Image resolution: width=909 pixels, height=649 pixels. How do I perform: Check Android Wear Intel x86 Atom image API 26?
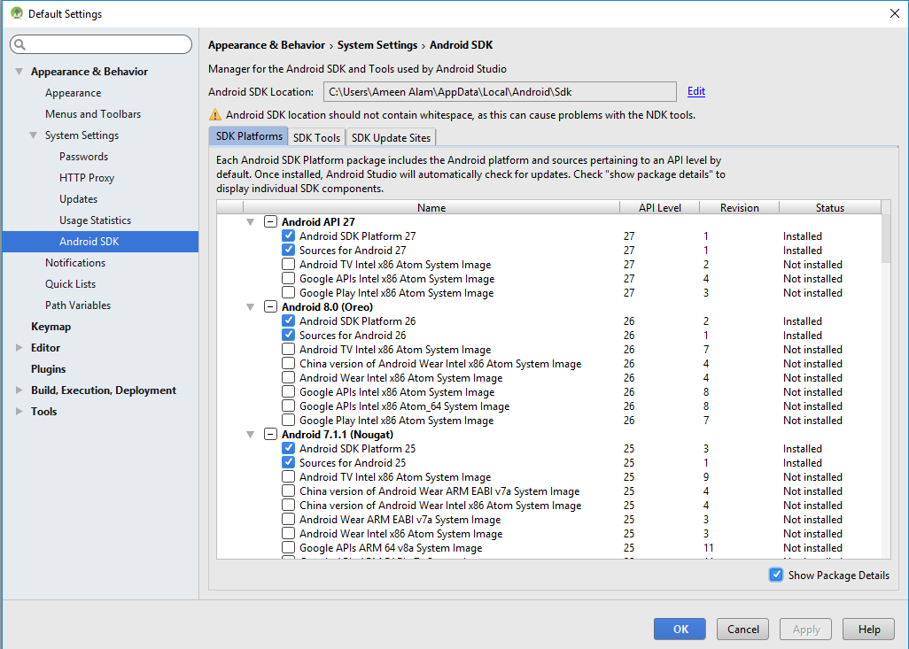(288, 378)
